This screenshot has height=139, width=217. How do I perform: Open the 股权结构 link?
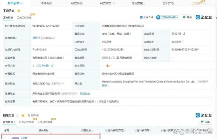point(33,115)
